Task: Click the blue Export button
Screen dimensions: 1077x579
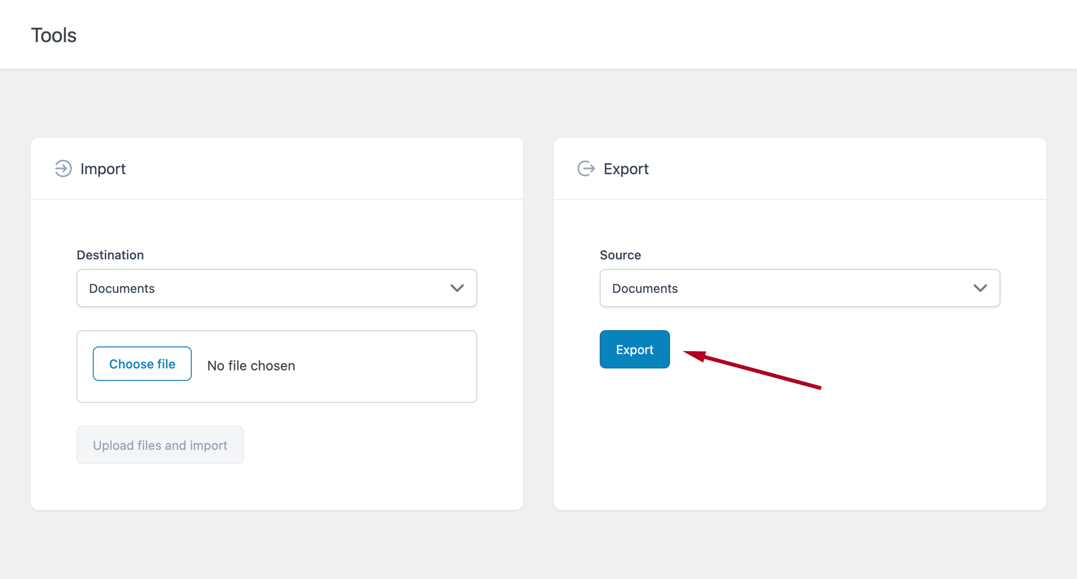Action: pyautogui.click(x=634, y=349)
